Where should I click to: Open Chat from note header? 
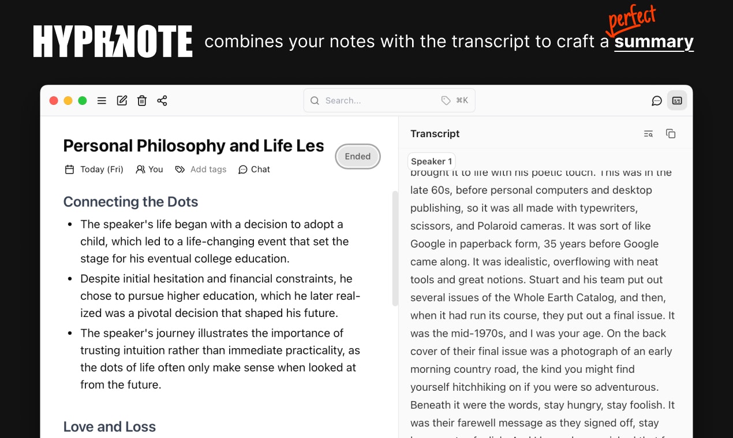point(254,169)
